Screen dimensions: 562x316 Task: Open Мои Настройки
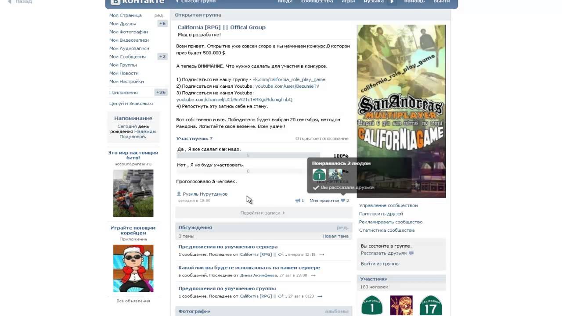click(126, 82)
